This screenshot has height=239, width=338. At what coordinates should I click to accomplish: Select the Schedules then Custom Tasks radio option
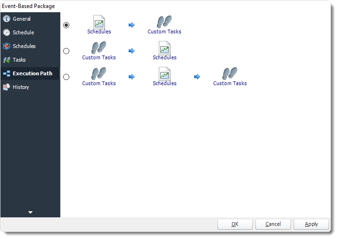66,25
